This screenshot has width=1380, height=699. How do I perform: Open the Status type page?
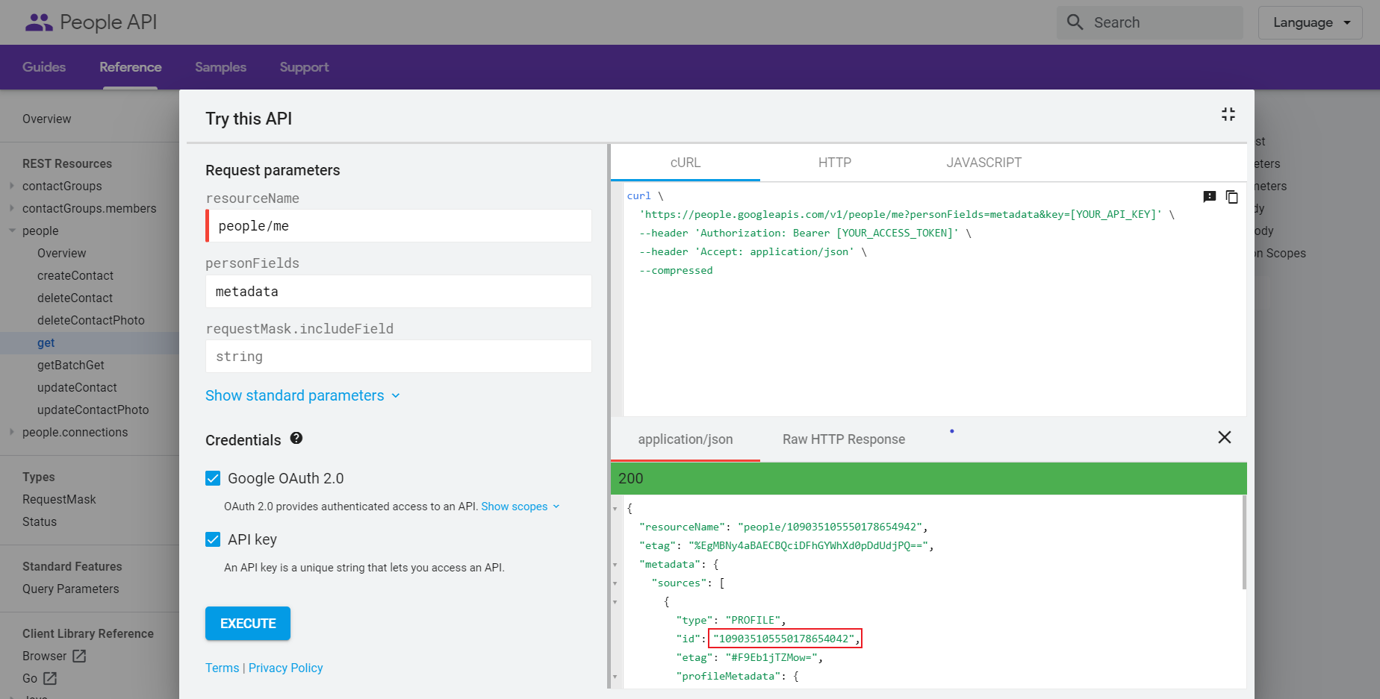(x=40, y=521)
